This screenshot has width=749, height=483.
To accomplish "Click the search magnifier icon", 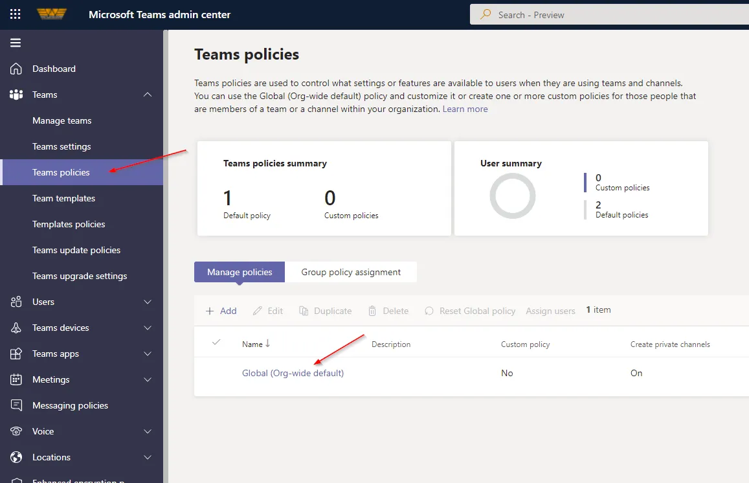I will (x=486, y=14).
